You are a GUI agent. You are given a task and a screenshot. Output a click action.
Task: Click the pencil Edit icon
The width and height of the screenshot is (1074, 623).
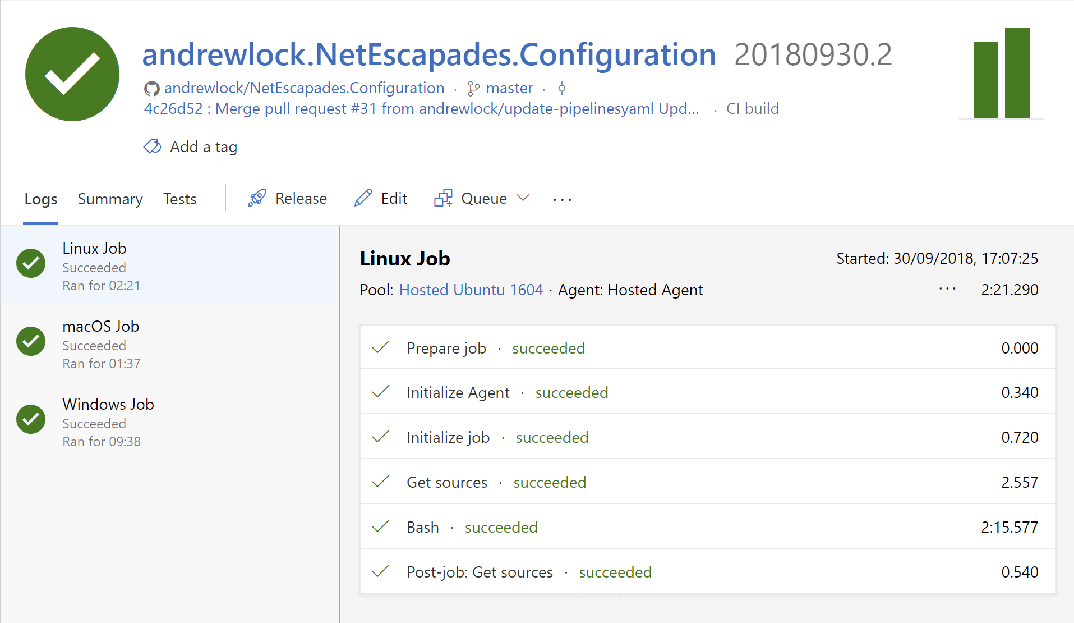363,198
